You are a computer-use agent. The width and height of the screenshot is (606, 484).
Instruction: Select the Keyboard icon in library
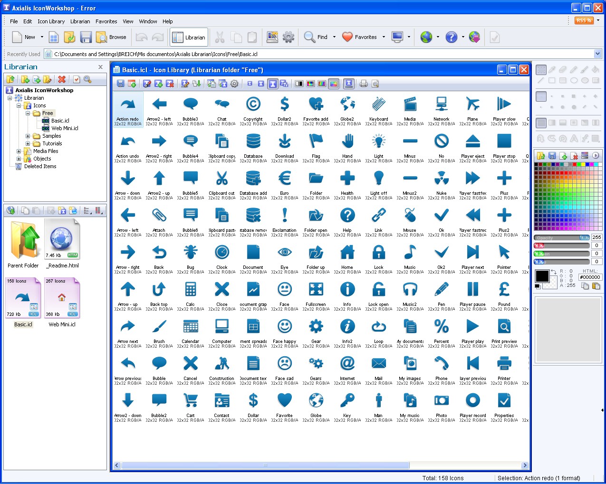coord(379,110)
